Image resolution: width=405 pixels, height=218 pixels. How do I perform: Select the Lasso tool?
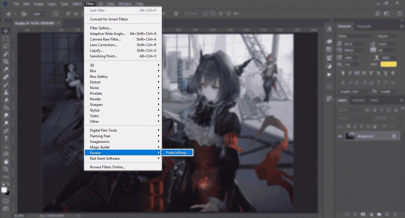6,46
